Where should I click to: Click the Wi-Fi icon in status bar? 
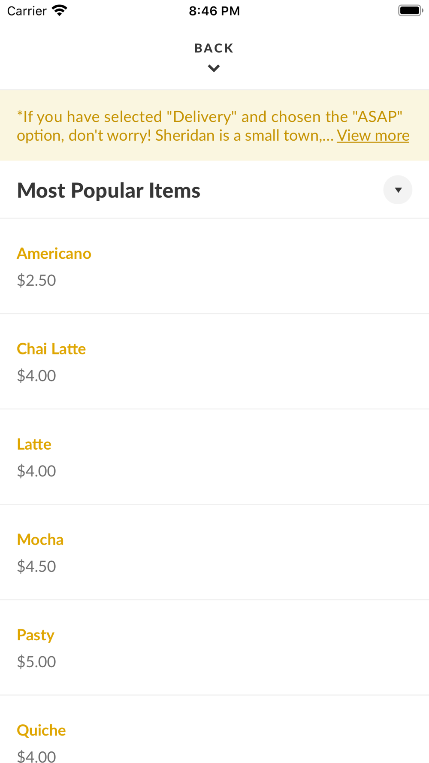tap(60, 10)
